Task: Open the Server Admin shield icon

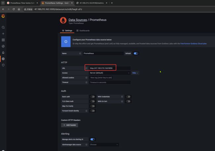Action: point(3,65)
